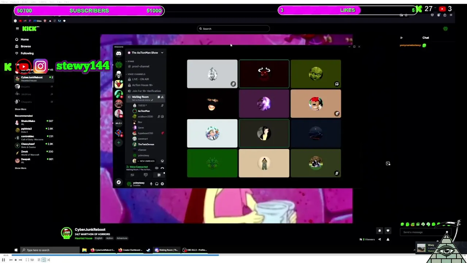Viewport: 467px width, 263px height.
Task: Toggle the media player pause button
Action: (3, 260)
